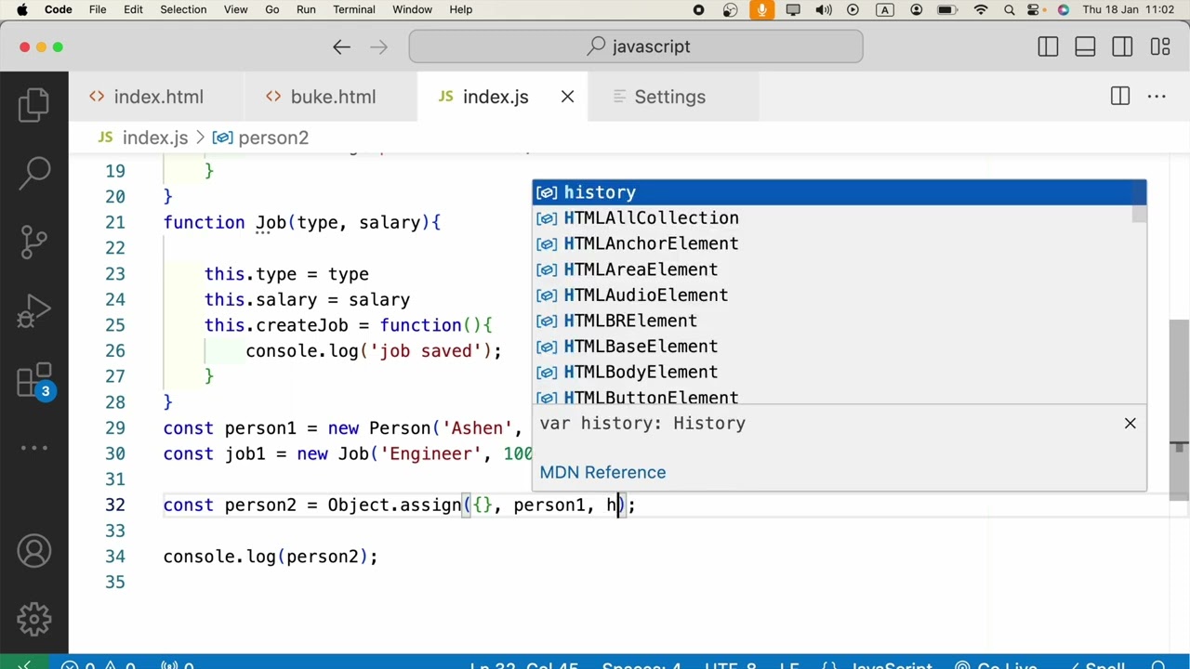Screen dimensions: 1190x669
Task: Click the date and time in menu bar
Action: point(1130,9)
